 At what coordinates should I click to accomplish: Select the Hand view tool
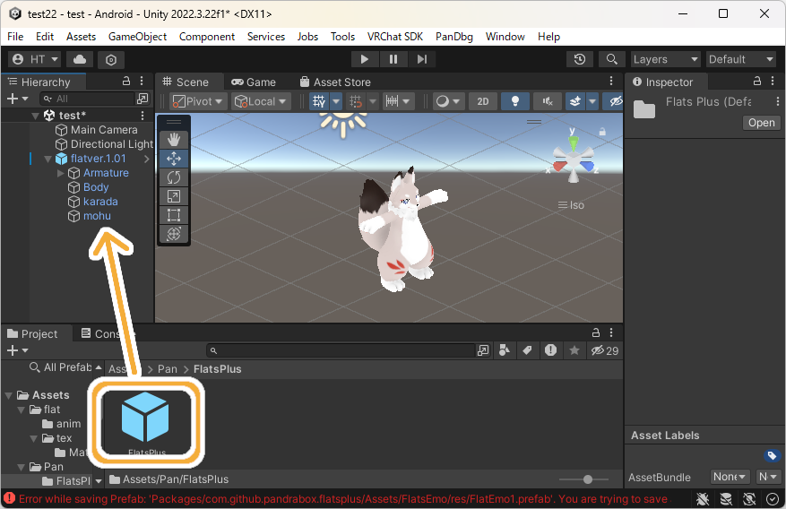tap(174, 140)
